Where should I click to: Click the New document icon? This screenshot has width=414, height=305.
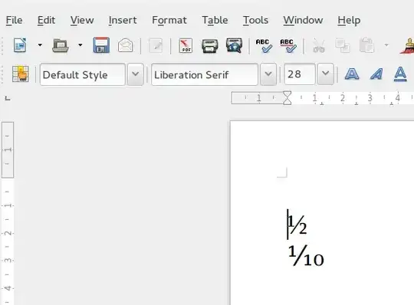(x=20, y=45)
